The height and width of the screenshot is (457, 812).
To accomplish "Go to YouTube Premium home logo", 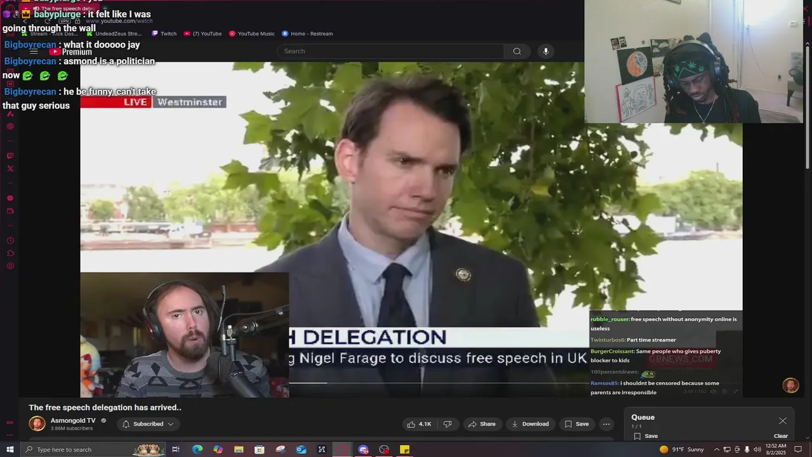I will pos(71,51).
